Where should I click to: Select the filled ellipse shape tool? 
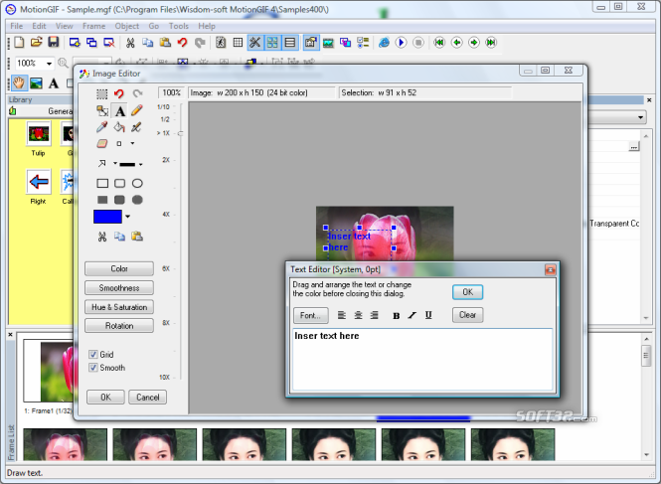[137, 200]
